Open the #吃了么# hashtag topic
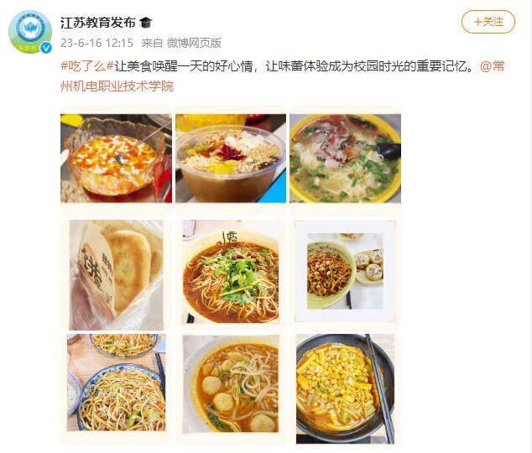The image size is (532, 453). coord(87,65)
